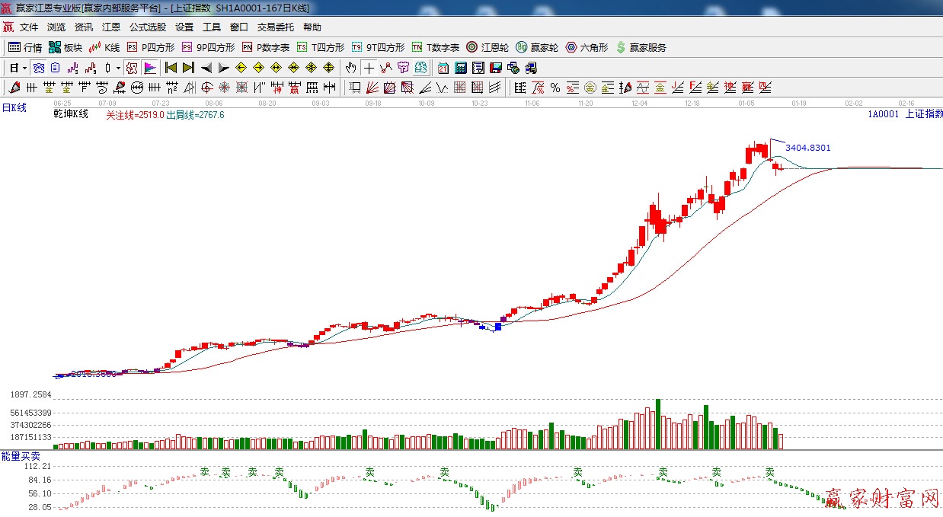Open the 9P四方形 square tool

point(208,47)
